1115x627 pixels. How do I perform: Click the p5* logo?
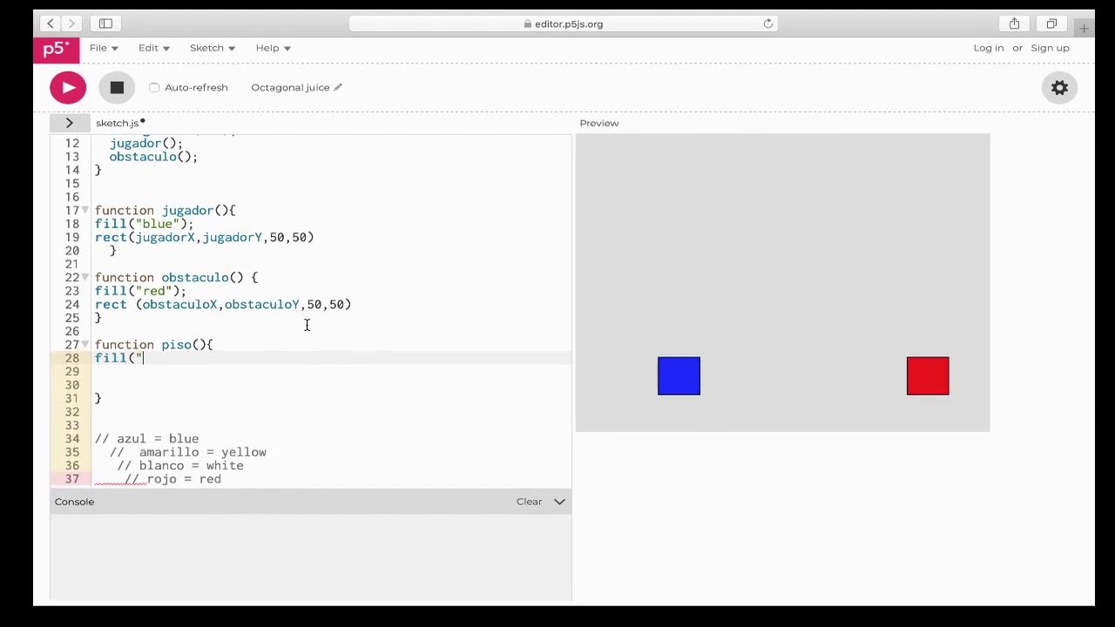(x=56, y=49)
